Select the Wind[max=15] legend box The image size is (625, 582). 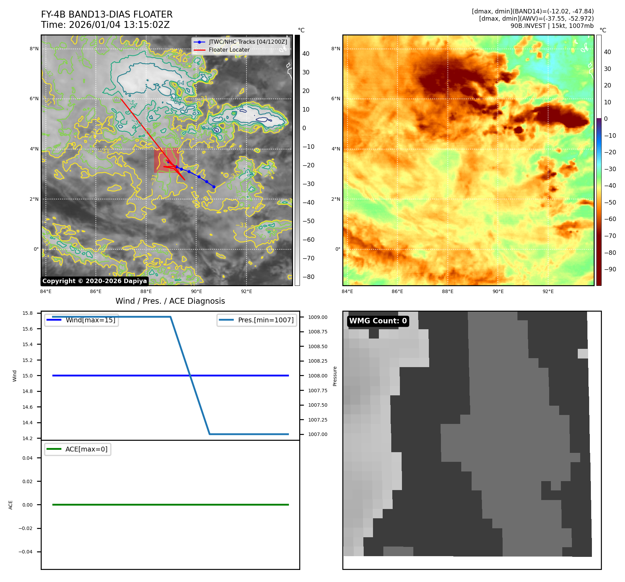[82, 320]
